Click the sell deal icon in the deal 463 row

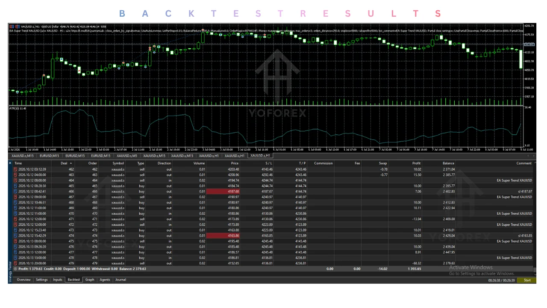click(15, 175)
